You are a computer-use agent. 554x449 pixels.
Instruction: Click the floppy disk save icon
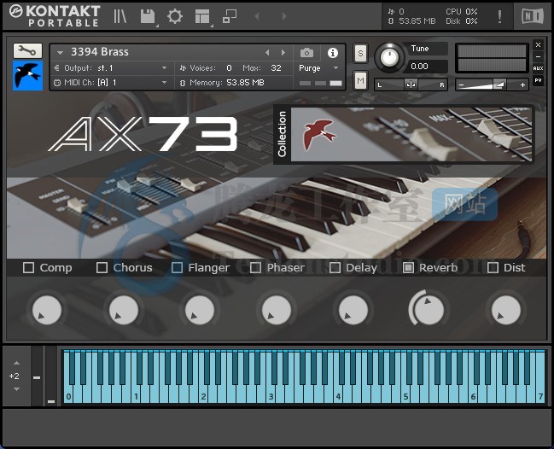pyautogui.click(x=148, y=16)
